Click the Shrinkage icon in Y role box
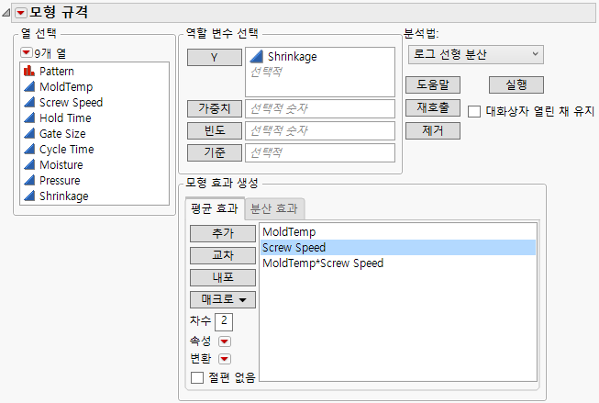 (256, 57)
